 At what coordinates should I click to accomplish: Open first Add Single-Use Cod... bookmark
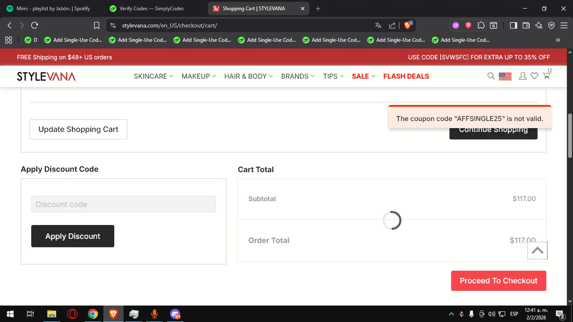tap(73, 40)
